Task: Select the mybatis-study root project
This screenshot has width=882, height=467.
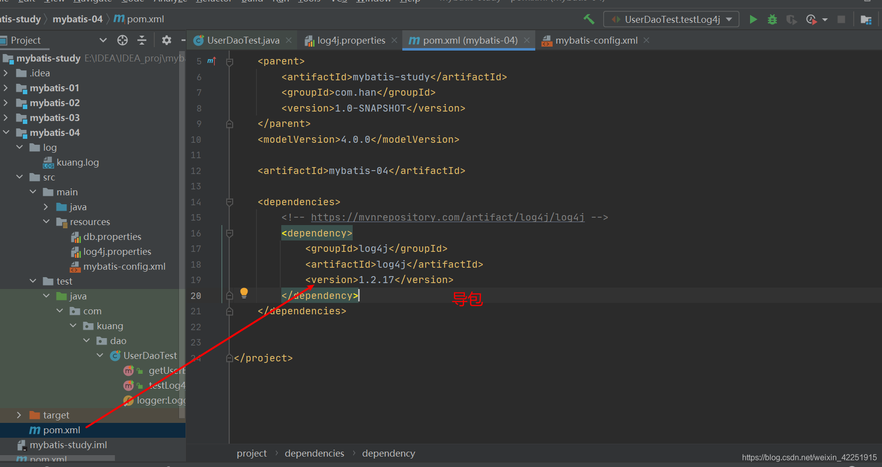Action: [x=48, y=58]
